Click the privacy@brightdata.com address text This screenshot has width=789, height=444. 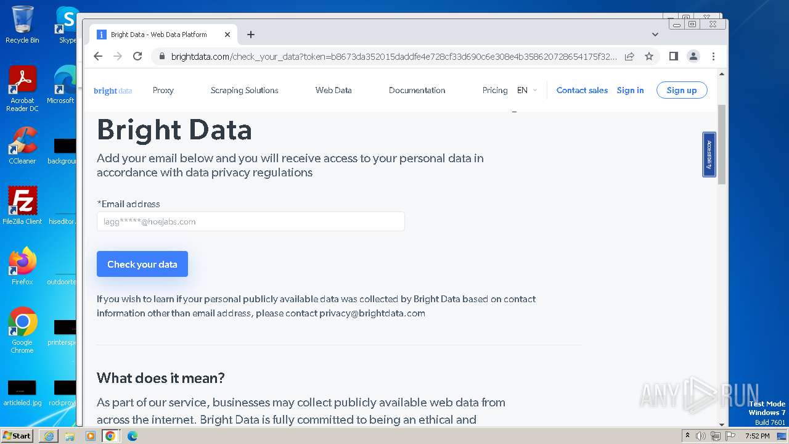coord(372,313)
